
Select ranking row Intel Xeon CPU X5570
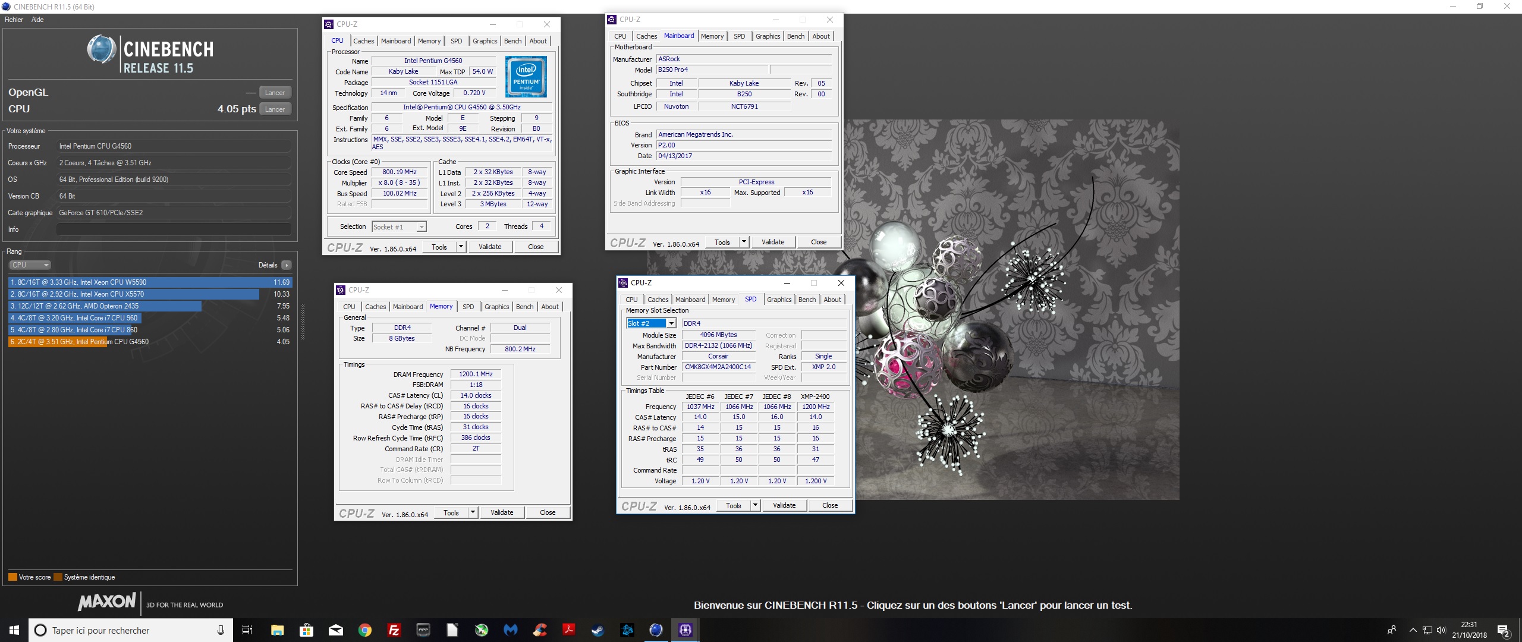point(150,294)
